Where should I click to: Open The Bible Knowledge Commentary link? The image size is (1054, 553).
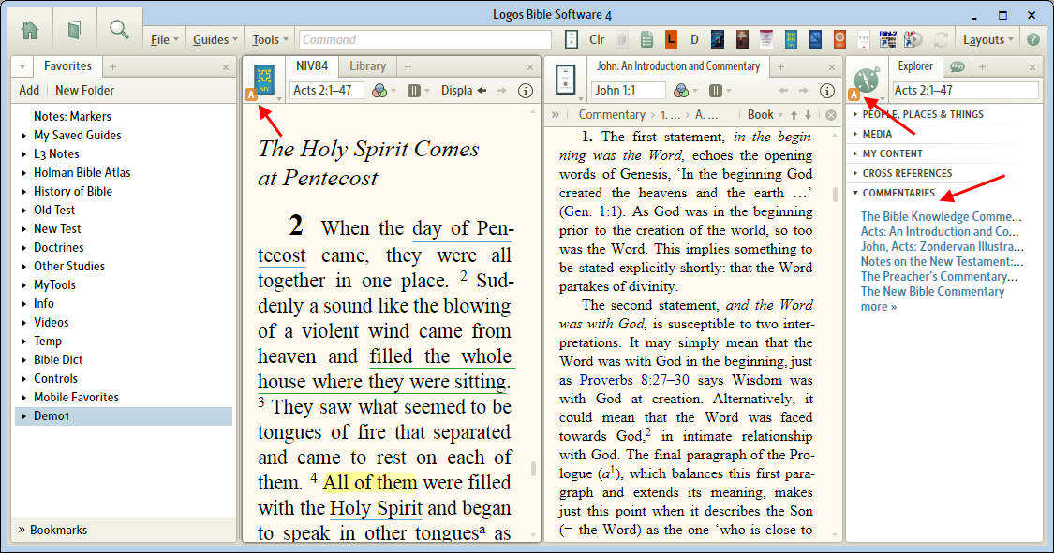point(941,216)
